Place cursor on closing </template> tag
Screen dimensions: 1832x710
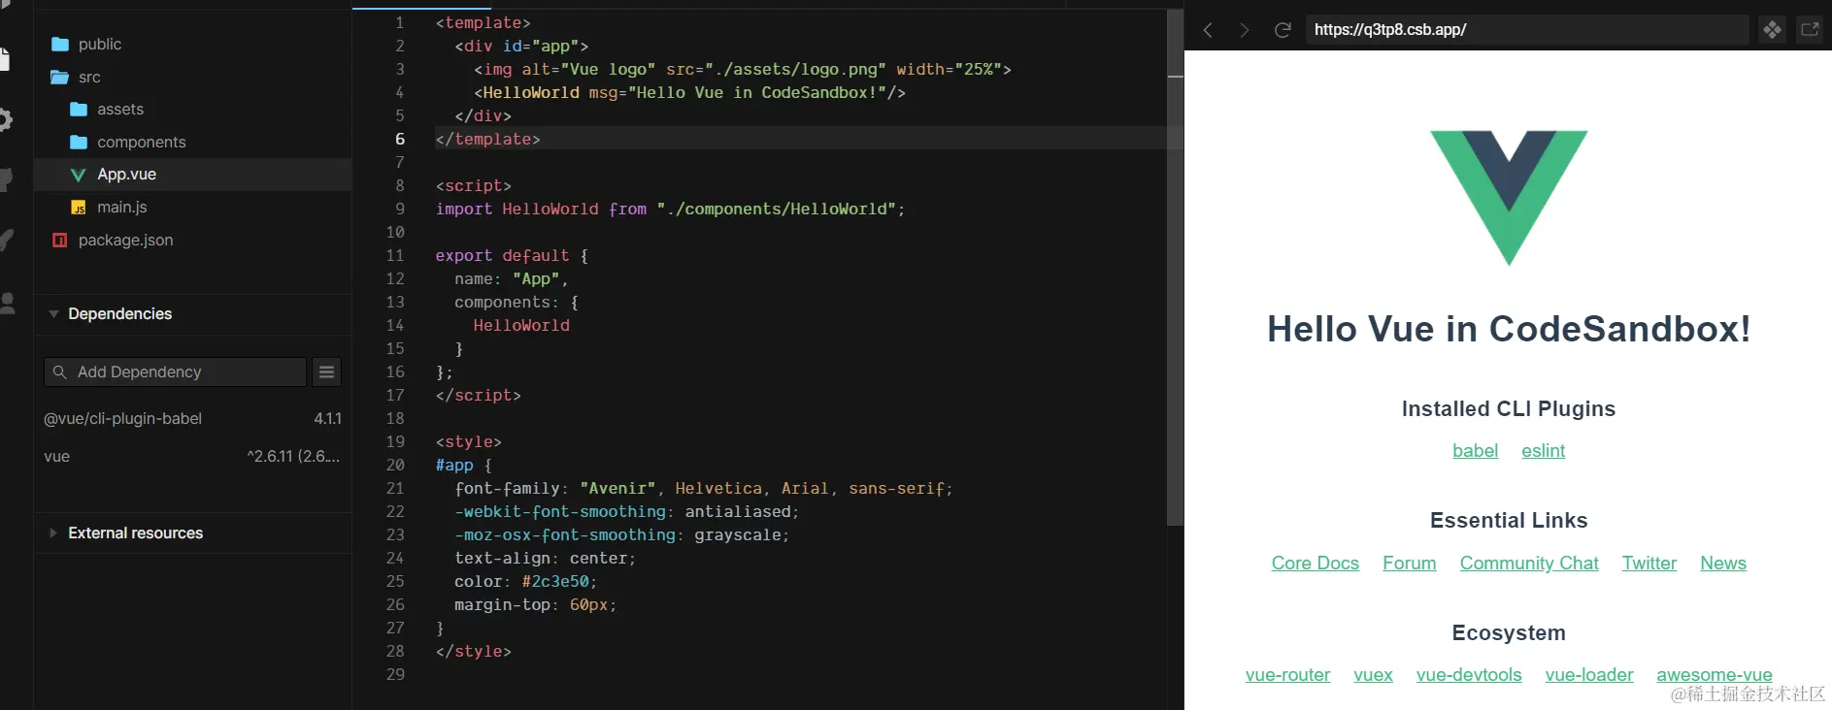click(488, 140)
